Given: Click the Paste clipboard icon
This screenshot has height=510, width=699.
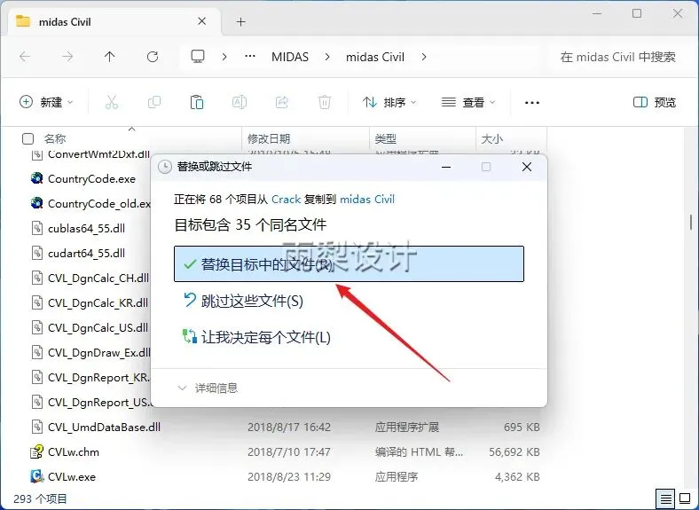Looking at the screenshot, I should pos(197,102).
